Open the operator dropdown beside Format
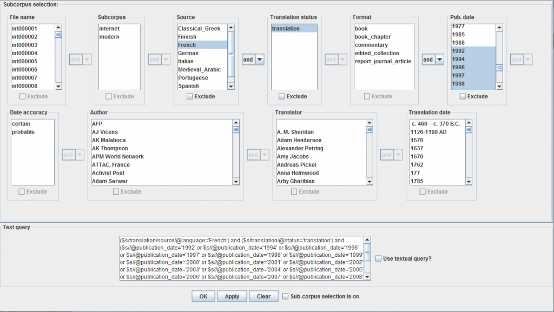This screenshot has height=312, width=554. (x=433, y=59)
